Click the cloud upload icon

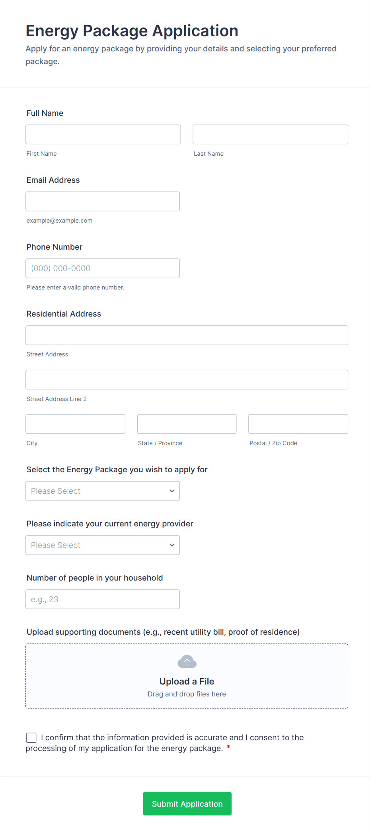coord(187,661)
